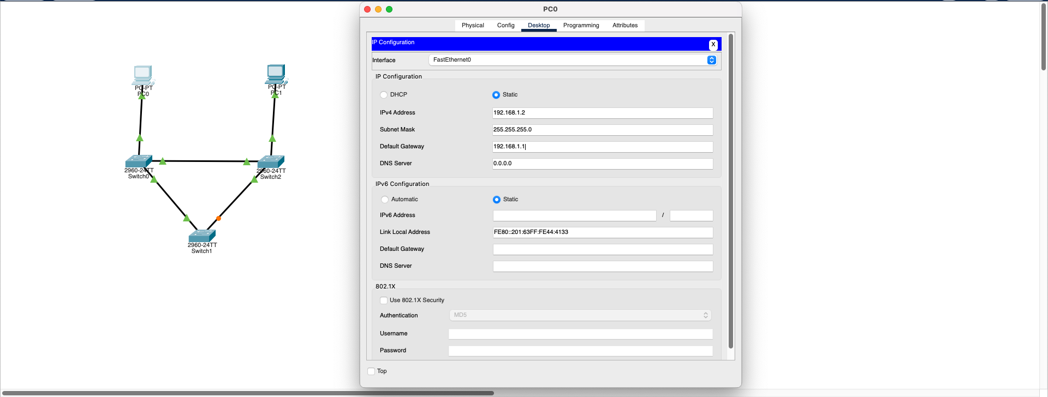Click the IPv4 Address field
Viewport: 1048px width, 397px height.
[603, 113]
